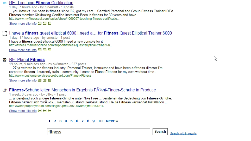The width and height of the screenshot is (251, 141).
Task: Click current page number 1
Action: (x=49, y=121)
